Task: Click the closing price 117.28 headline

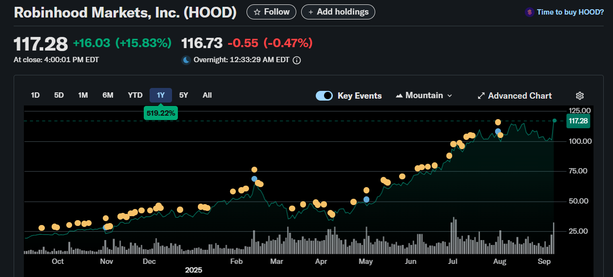Action: click(x=40, y=44)
